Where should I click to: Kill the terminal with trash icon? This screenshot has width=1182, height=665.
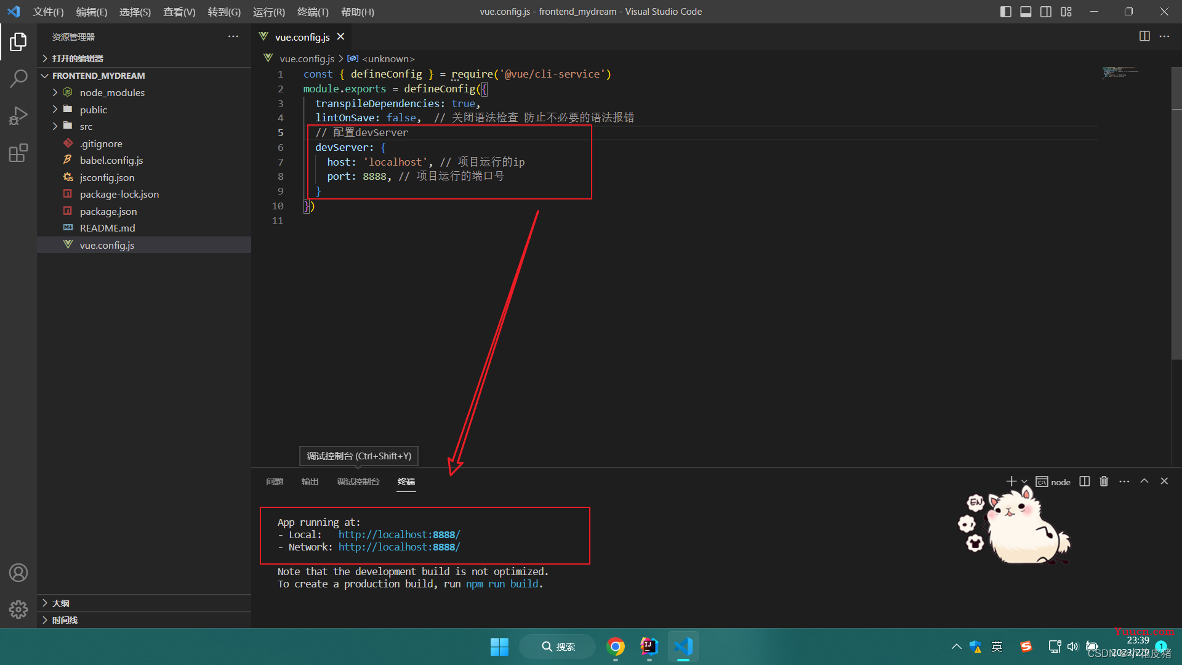1104,482
